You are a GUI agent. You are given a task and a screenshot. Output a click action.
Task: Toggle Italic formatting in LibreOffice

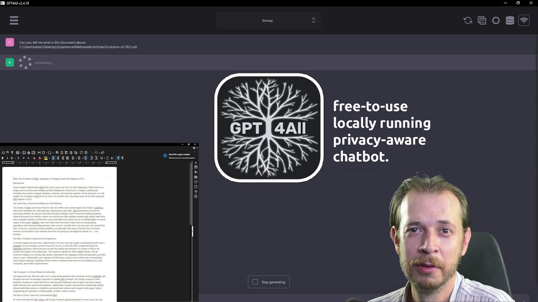point(7,158)
